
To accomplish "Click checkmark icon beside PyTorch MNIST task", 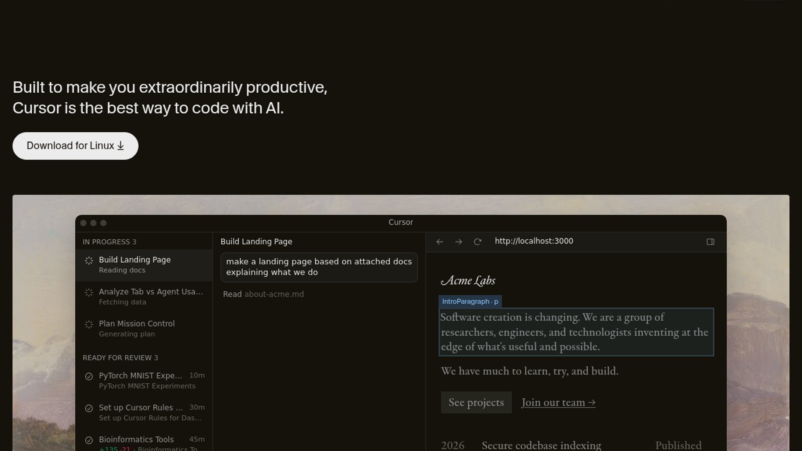I will coord(89,376).
